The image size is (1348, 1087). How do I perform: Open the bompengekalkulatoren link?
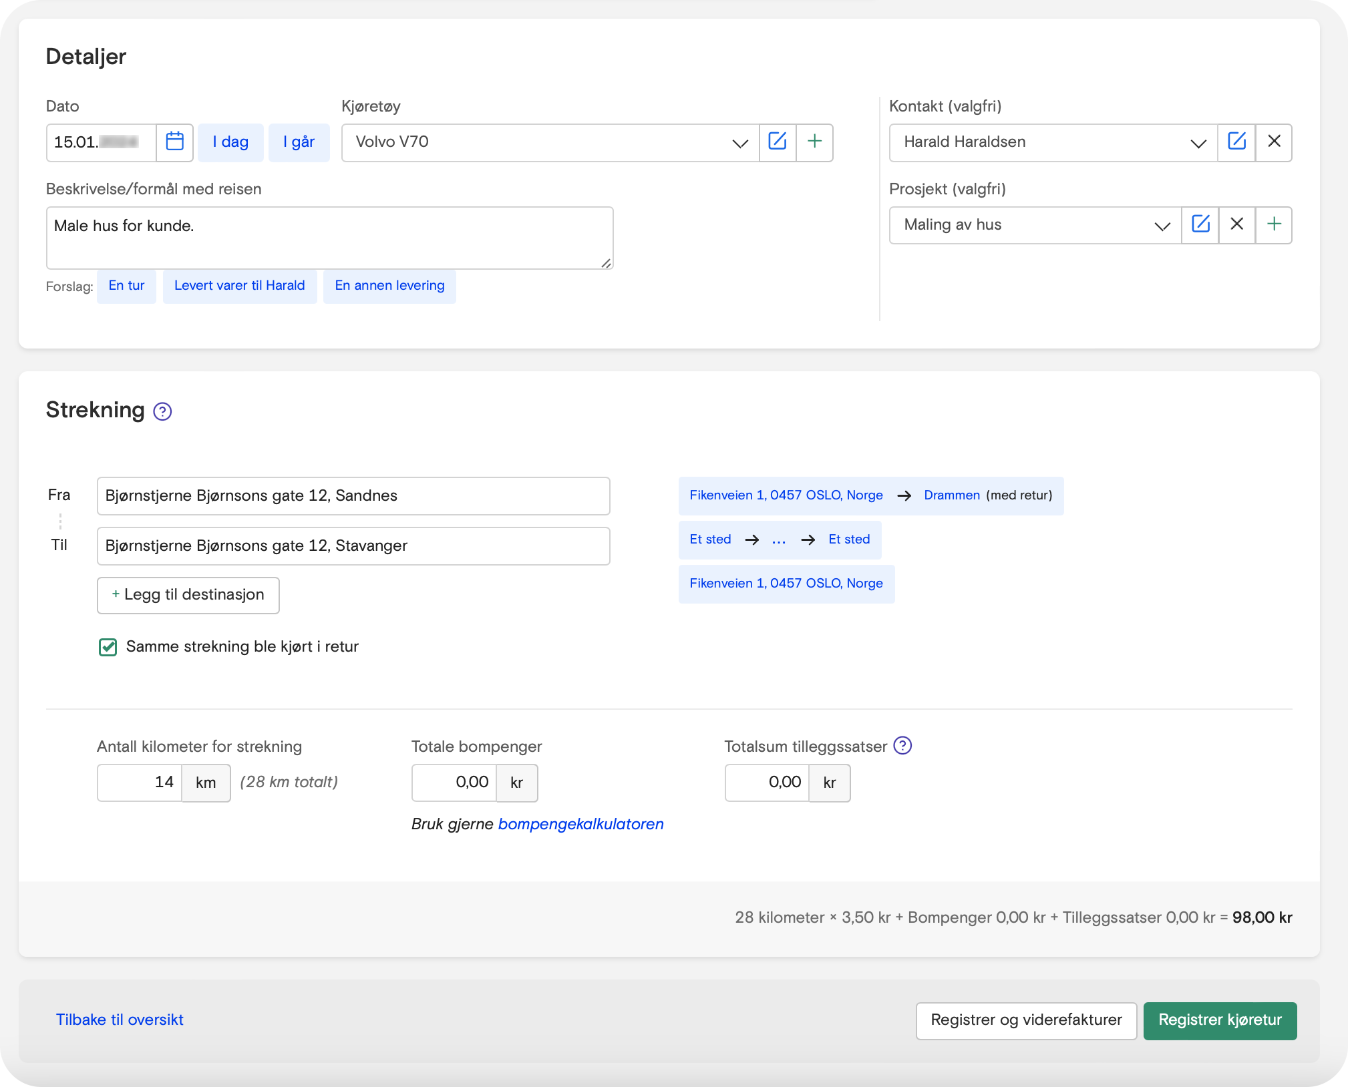pos(580,825)
